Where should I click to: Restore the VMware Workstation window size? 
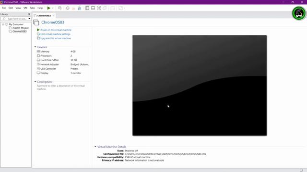pos(293,2)
